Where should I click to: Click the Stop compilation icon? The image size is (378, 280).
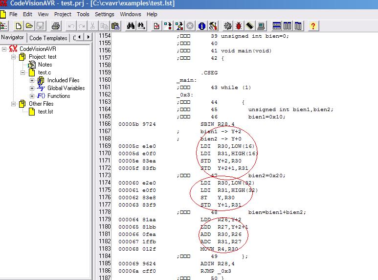pyautogui.click(x=190, y=26)
